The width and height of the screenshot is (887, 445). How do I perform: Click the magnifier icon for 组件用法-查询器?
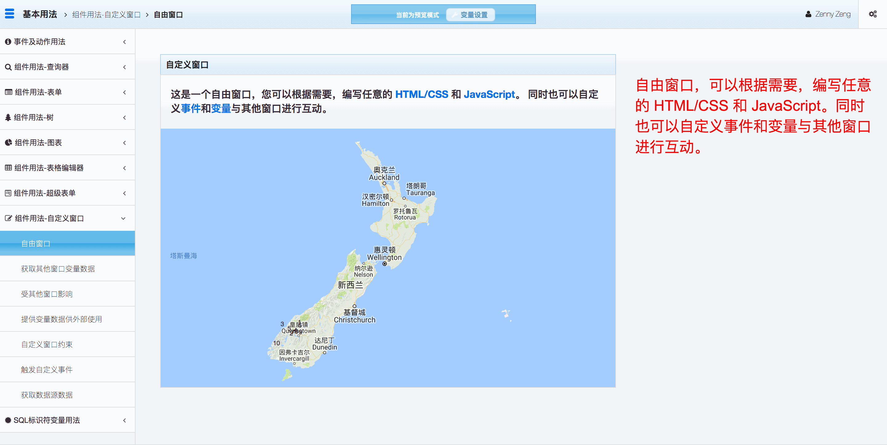8,67
